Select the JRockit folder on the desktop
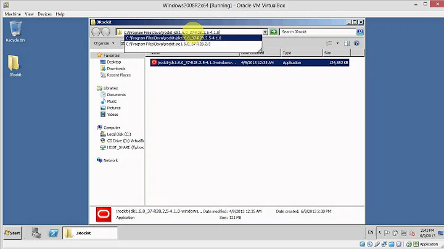 click(15, 66)
